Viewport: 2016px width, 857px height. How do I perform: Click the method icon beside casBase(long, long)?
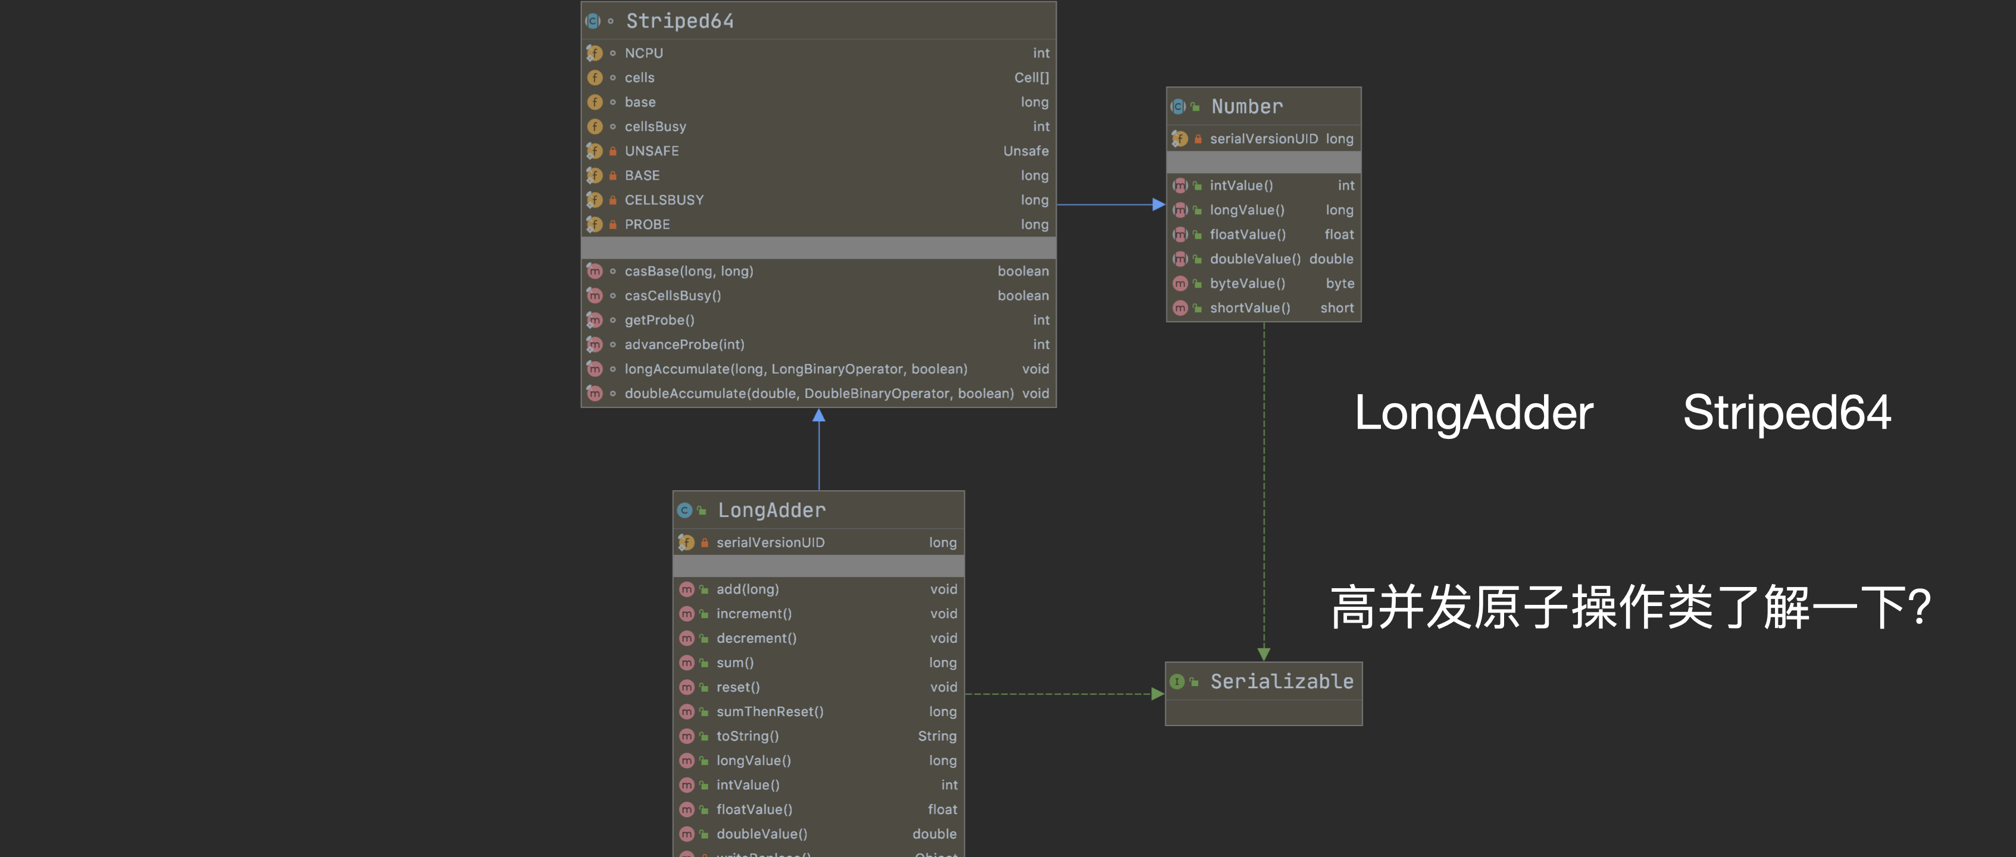point(594,271)
